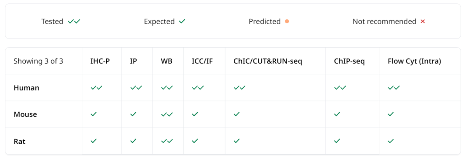The height and width of the screenshot is (159, 472).
Task: Click the Expected single-check legend icon
Action: (x=182, y=21)
